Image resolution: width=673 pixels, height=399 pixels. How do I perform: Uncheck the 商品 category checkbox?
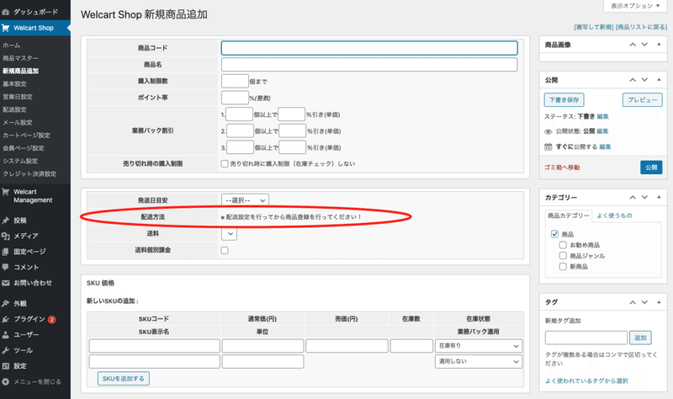coord(554,234)
